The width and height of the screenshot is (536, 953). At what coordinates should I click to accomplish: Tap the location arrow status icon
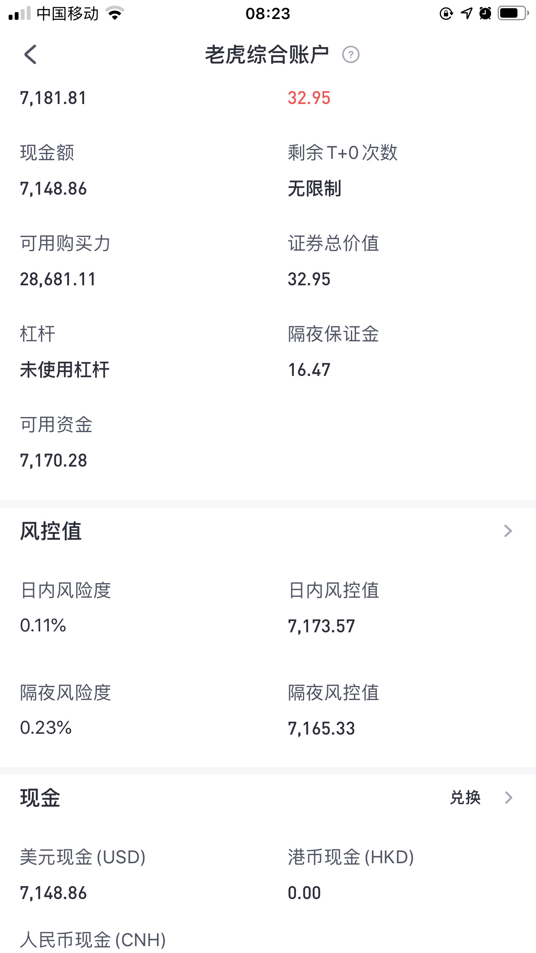pyautogui.click(x=467, y=13)
